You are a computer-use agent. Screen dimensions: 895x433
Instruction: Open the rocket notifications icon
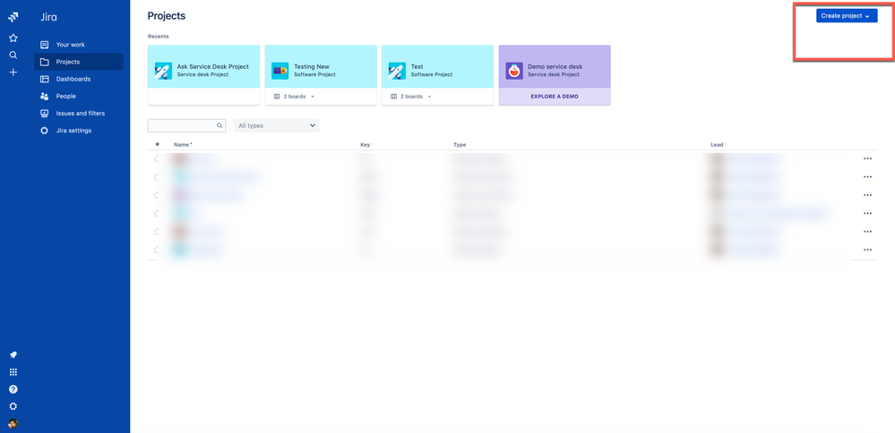(x=13, y=355)
